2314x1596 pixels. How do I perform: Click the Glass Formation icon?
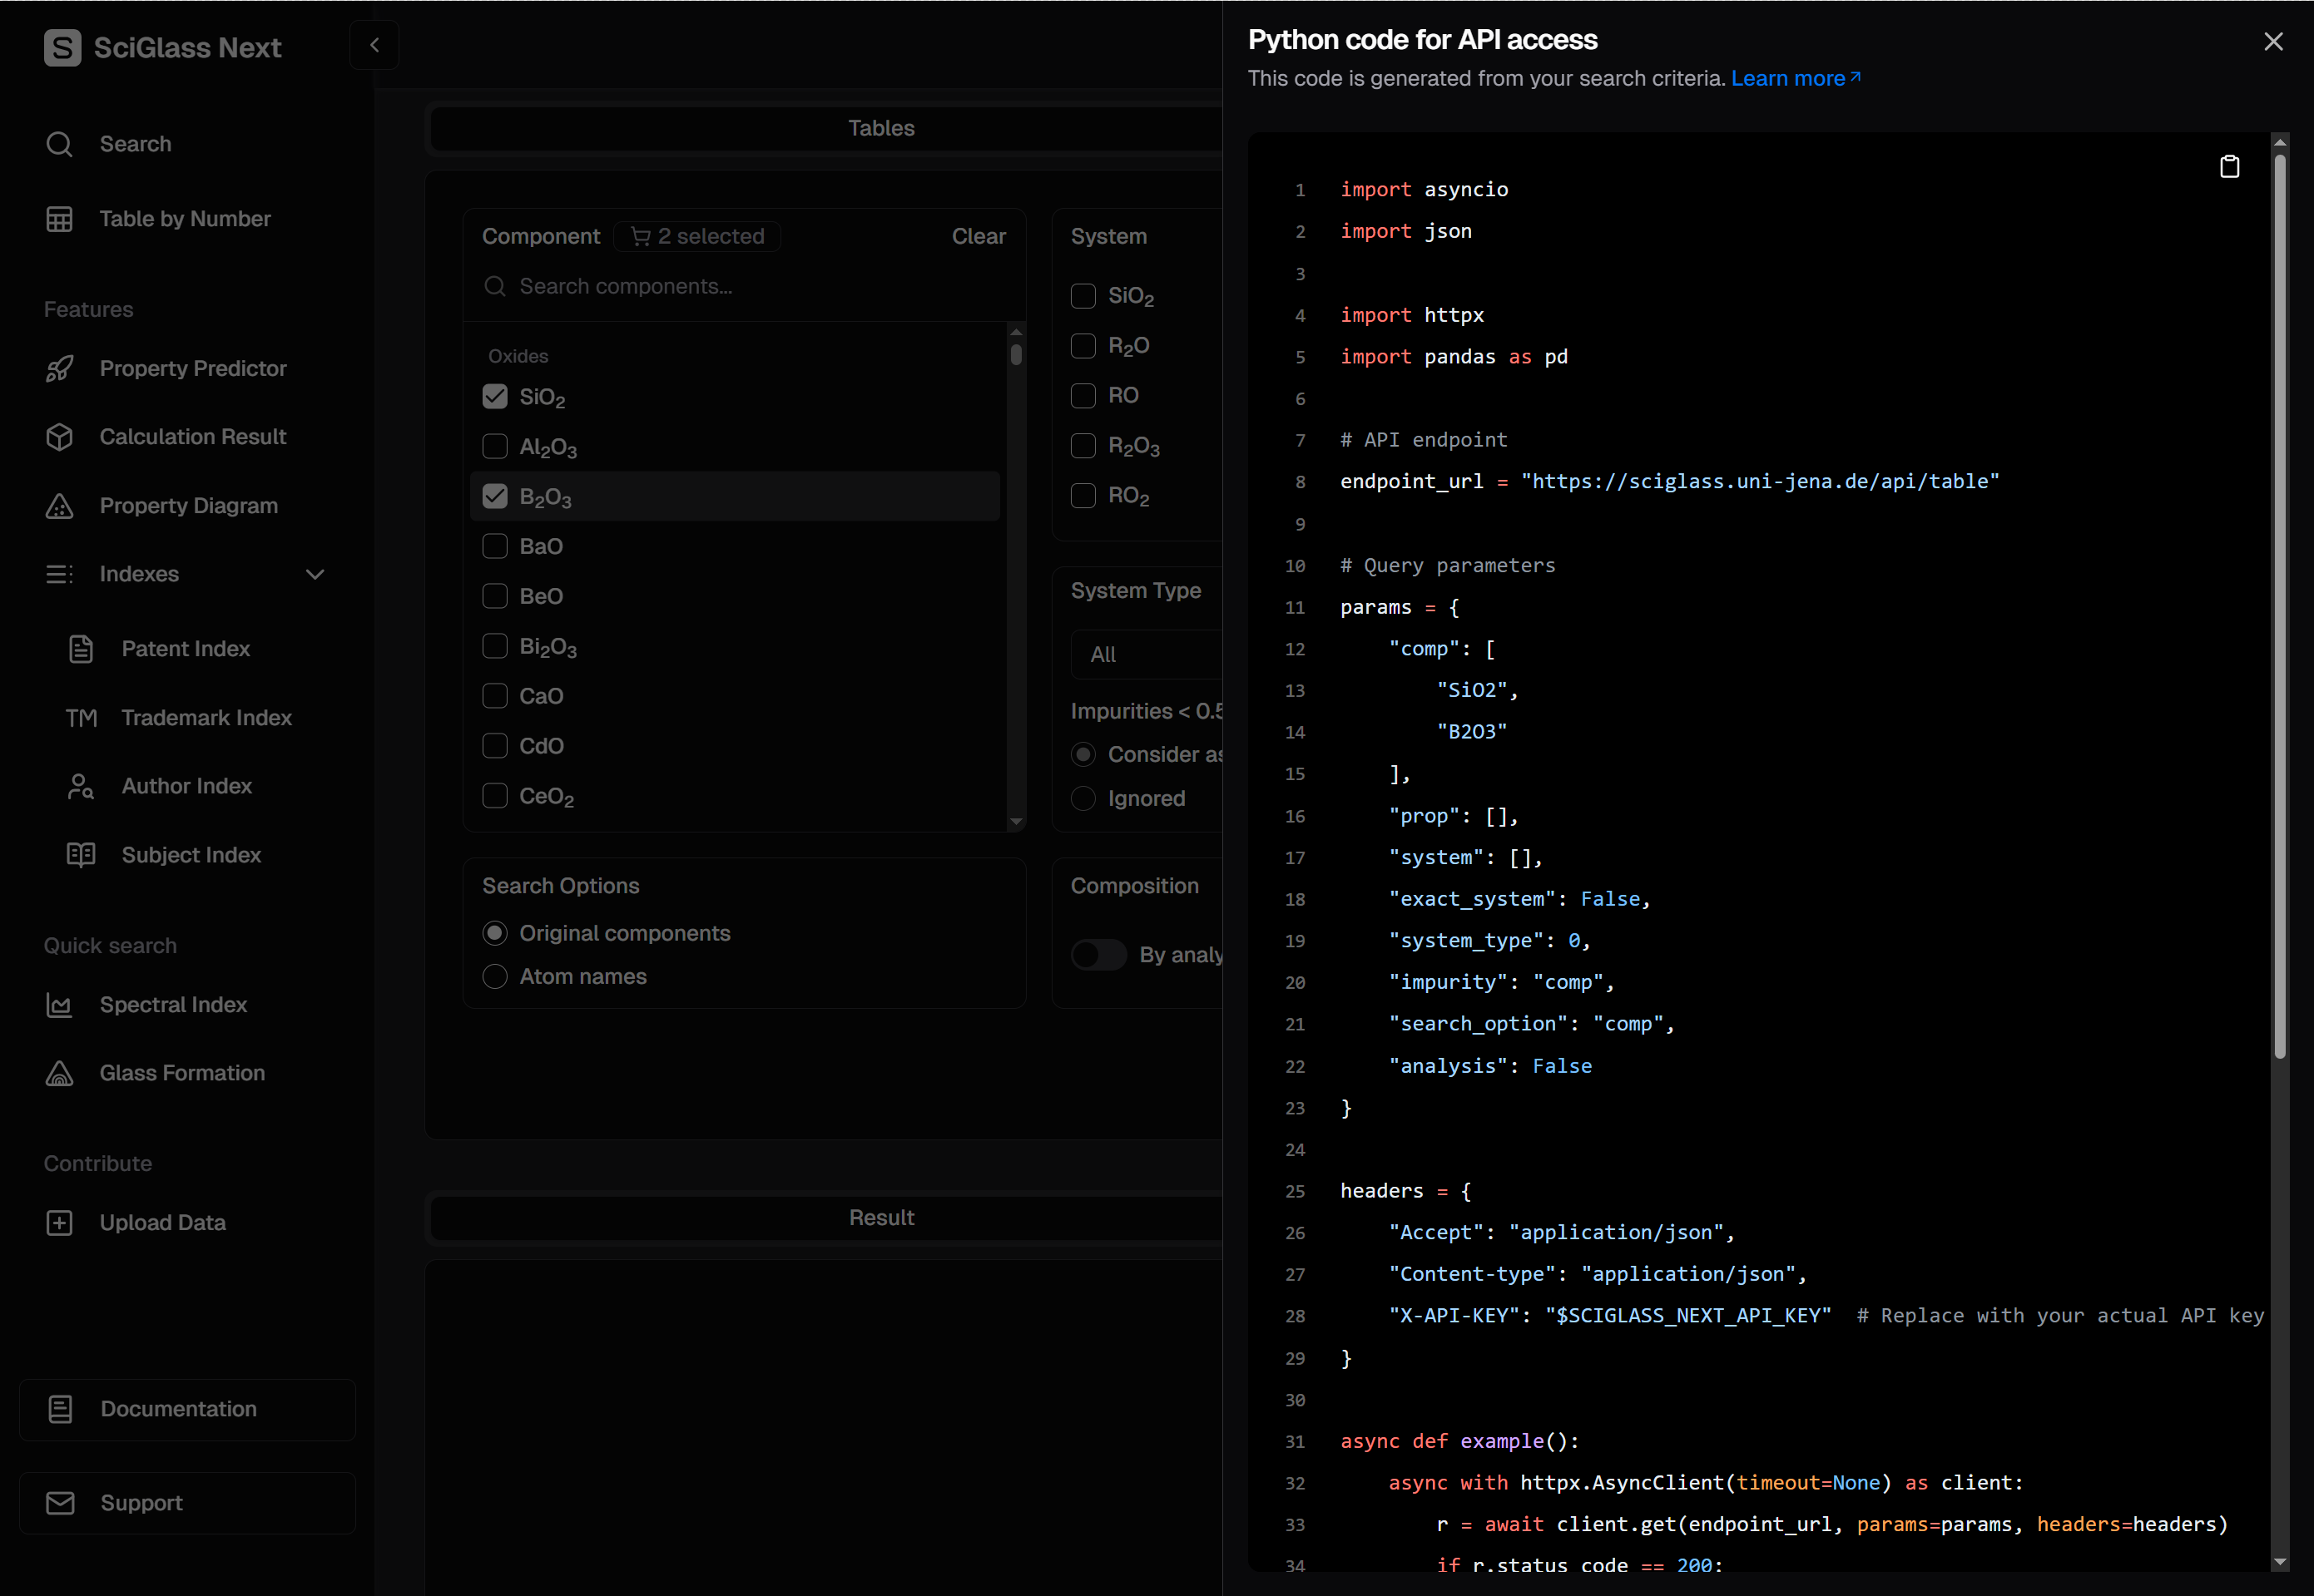point(60,1073)
